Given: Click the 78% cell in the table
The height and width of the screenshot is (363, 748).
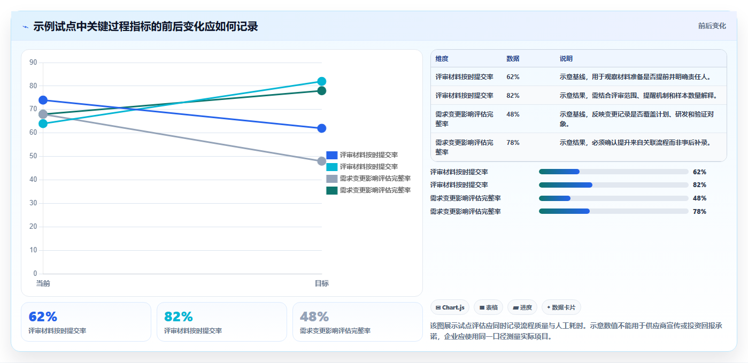Looking at the screenshot, I should pyautogui.click(x=513, y=143).
